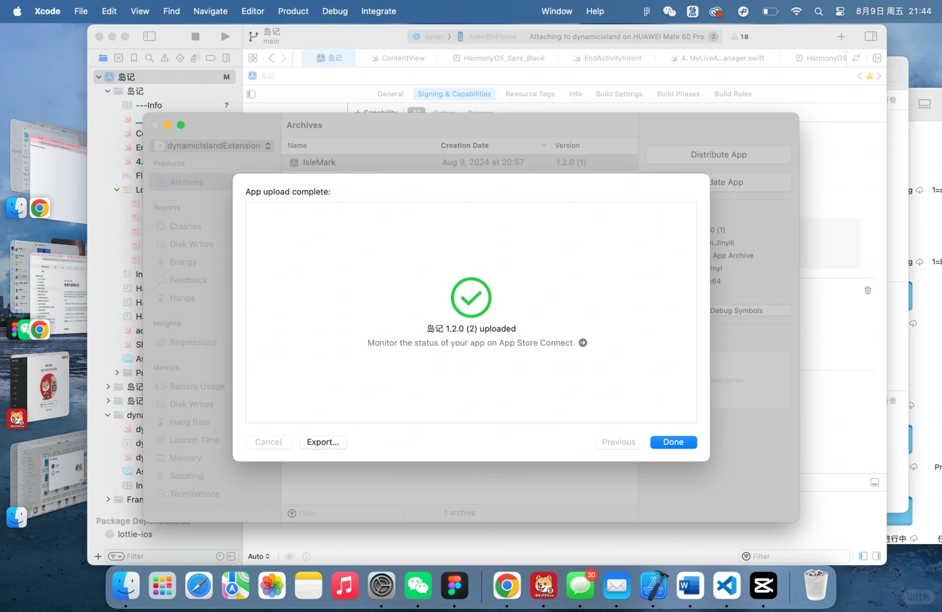Switch to the 4. MyLiveA...anager.swift tab

(717, 58)
